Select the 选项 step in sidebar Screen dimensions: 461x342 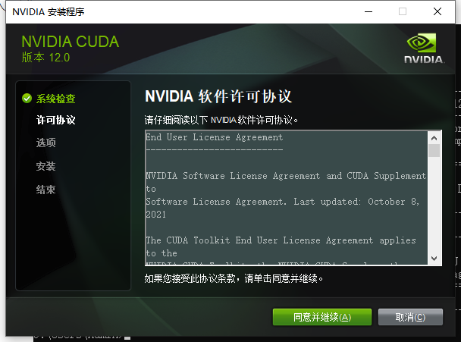(45, 143)
